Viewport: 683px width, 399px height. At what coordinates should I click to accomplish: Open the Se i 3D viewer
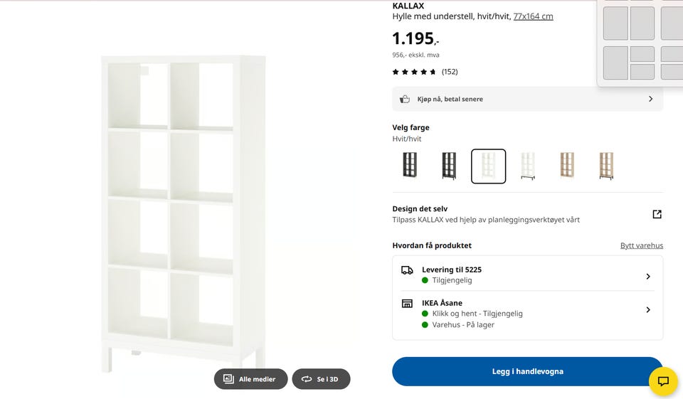321,379
